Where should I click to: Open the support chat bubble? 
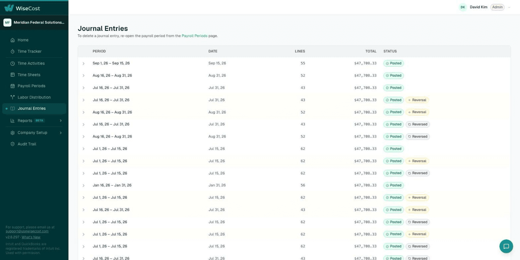click(506, 246)
